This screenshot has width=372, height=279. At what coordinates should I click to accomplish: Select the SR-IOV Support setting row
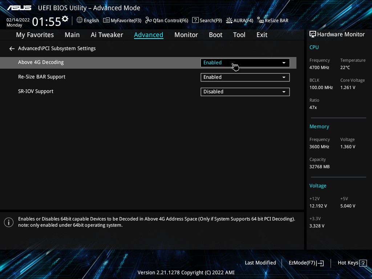pyautogui.click(x=36, y=92)
